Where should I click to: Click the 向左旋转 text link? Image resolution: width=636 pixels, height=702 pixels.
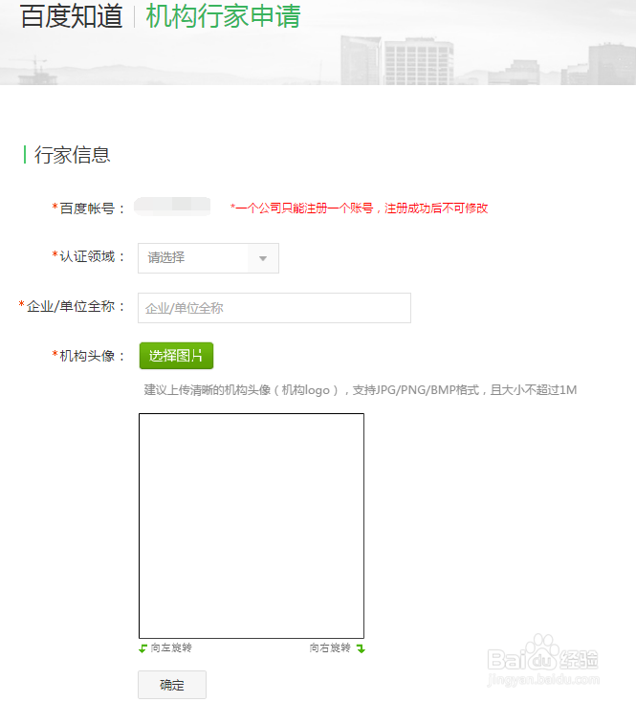[x=171, y=647]
